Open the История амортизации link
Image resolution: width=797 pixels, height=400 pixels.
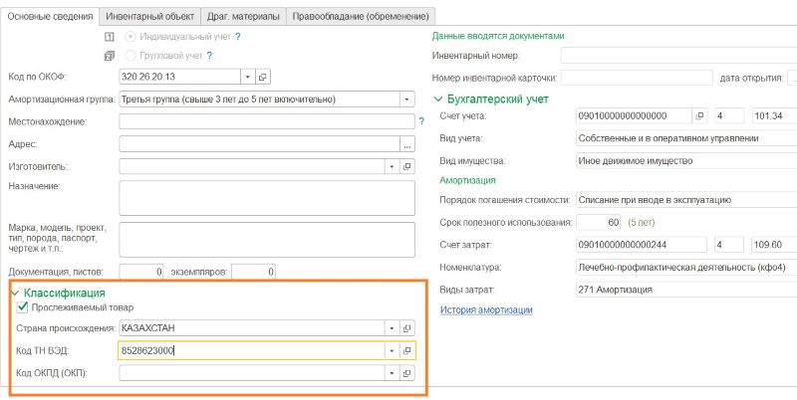486,310
